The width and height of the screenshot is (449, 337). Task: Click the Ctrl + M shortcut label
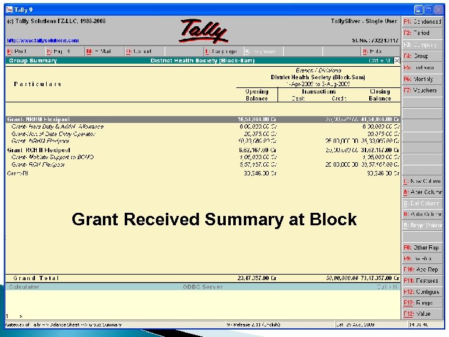(x=379, y=61)
